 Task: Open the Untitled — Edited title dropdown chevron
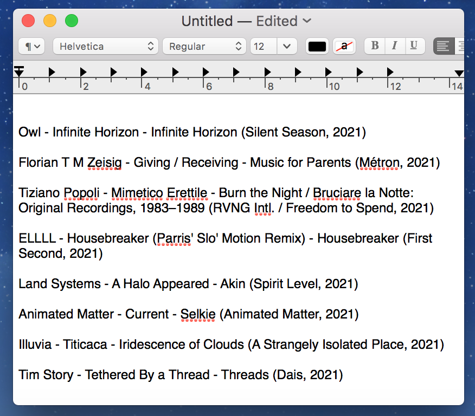pyautogui.click(x=307, y=21)
